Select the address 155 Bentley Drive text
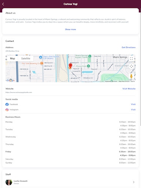The width and height of the screenshot is (141, 188). coord(12,51)
